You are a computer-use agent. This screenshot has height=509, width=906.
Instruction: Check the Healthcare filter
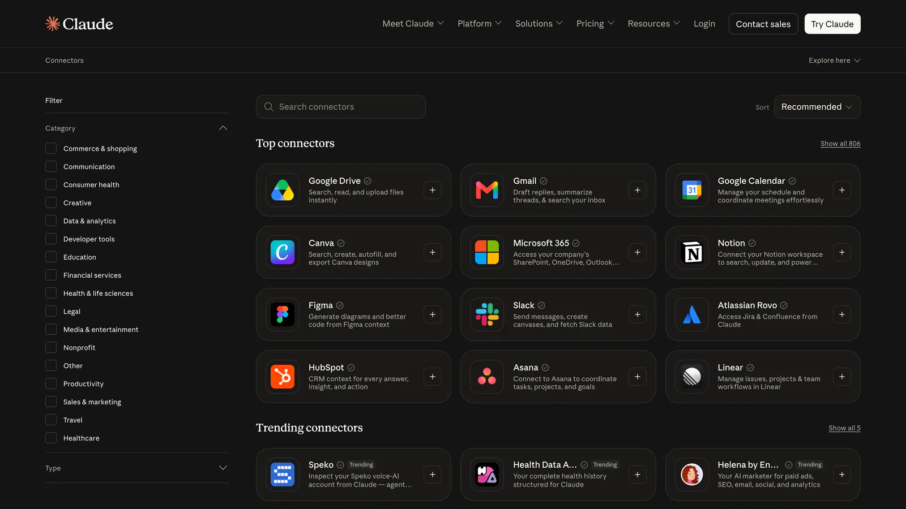[x=51, y=438]
